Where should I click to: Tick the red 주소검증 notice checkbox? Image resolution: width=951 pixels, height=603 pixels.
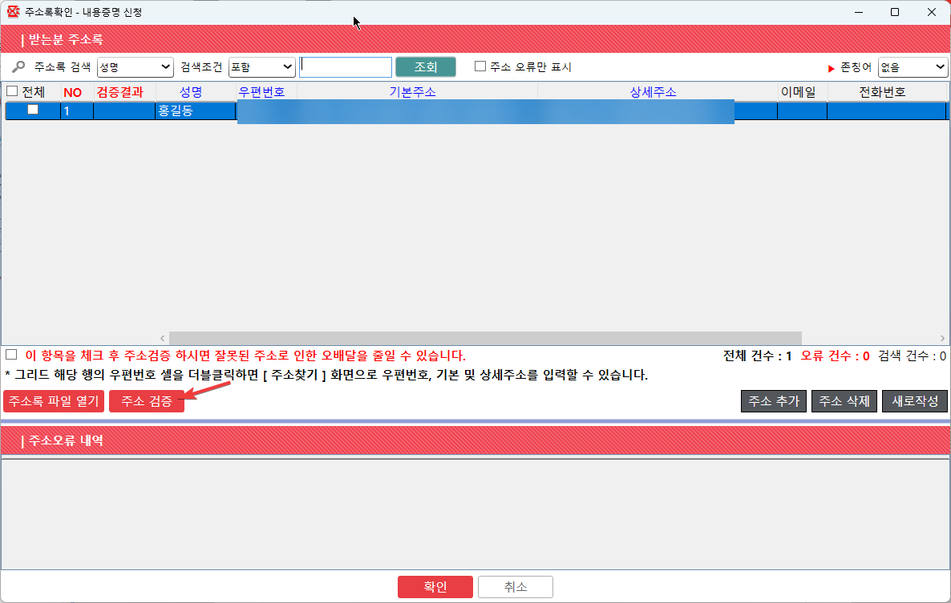(x=11, y=354)
